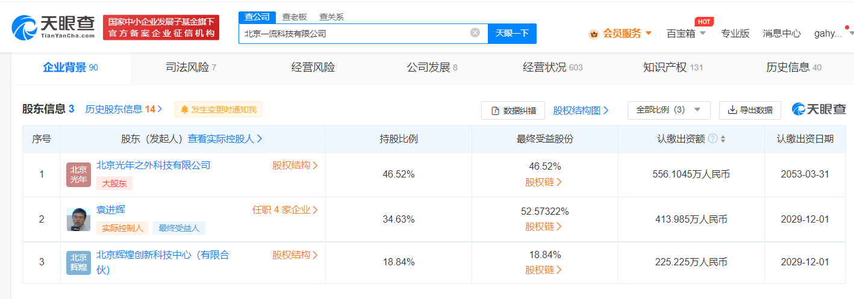This screenshot has width=854, height=299.
Task: Click the 查看实际控股人 link
Action: [225, 138]
